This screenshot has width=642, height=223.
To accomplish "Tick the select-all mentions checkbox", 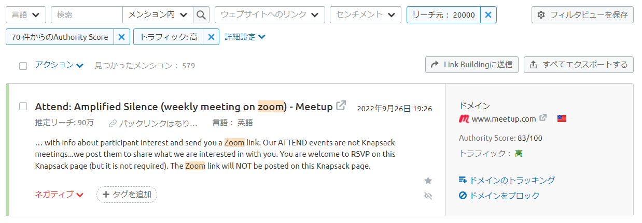I will (23, 66).
